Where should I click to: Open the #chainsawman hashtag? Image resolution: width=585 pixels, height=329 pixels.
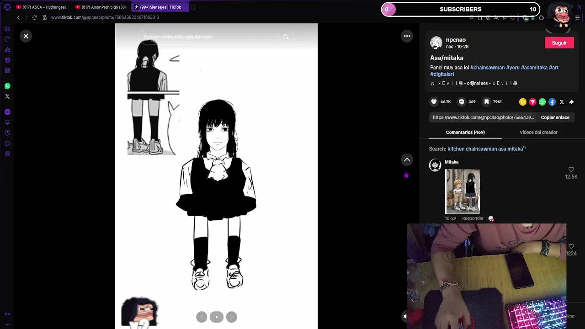point(487,68)
